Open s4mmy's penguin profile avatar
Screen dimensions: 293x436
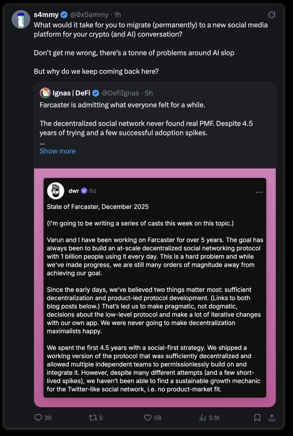(21, 19)
